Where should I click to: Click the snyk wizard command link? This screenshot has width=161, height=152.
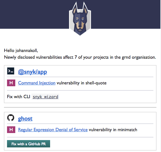pyautogui.click(x=46, y=97)
